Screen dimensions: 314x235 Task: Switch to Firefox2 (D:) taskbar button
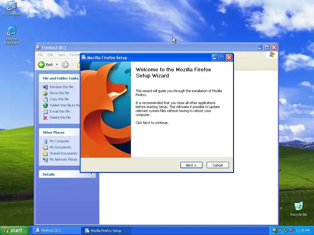click(57, 230)
